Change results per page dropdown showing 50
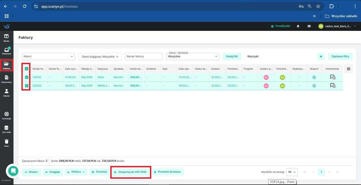The height and width of the screenshot is (185, 361). (292, 172)
